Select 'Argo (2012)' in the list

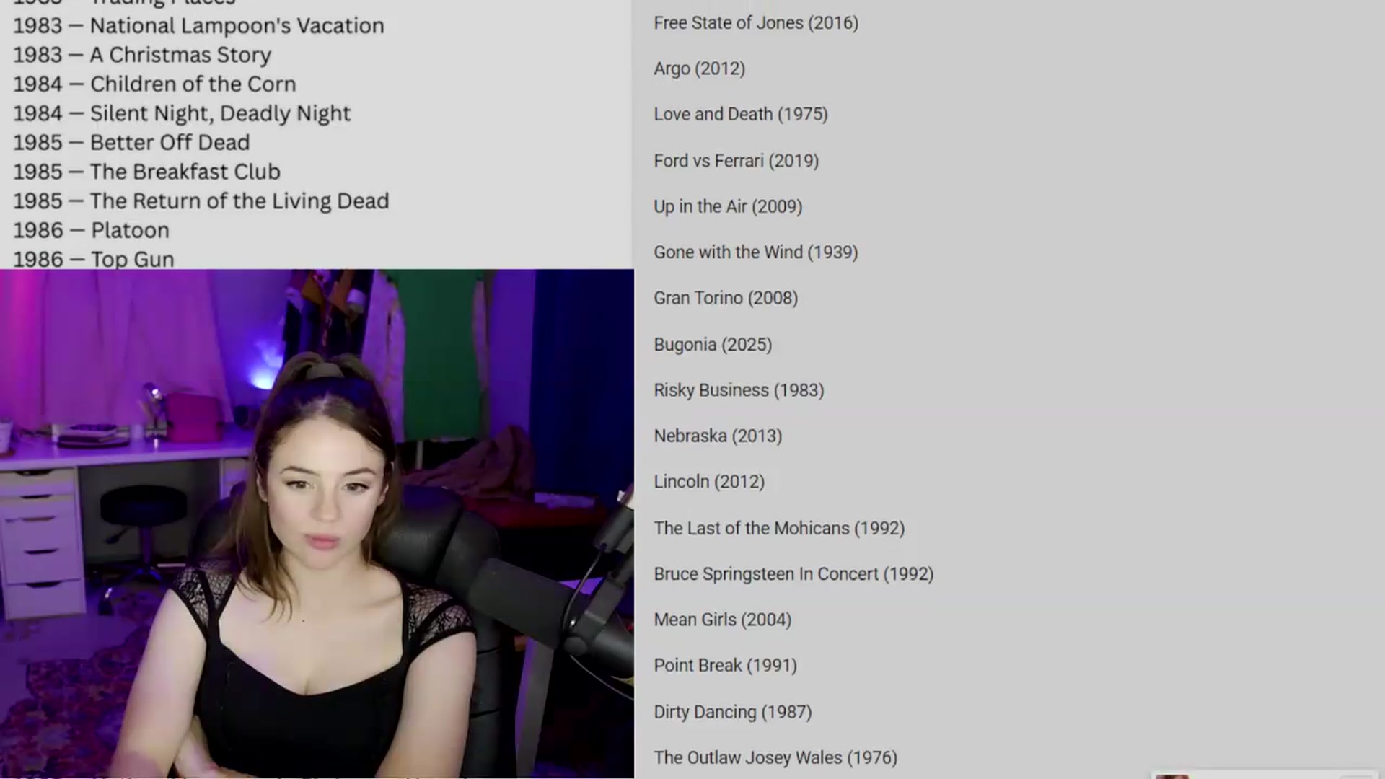point(699,69)
